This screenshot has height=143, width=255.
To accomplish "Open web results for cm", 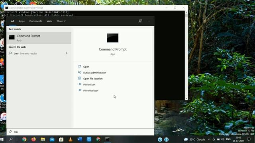I will point(39,53).
